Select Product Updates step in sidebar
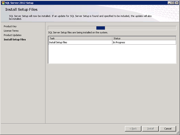 [13, 35]
